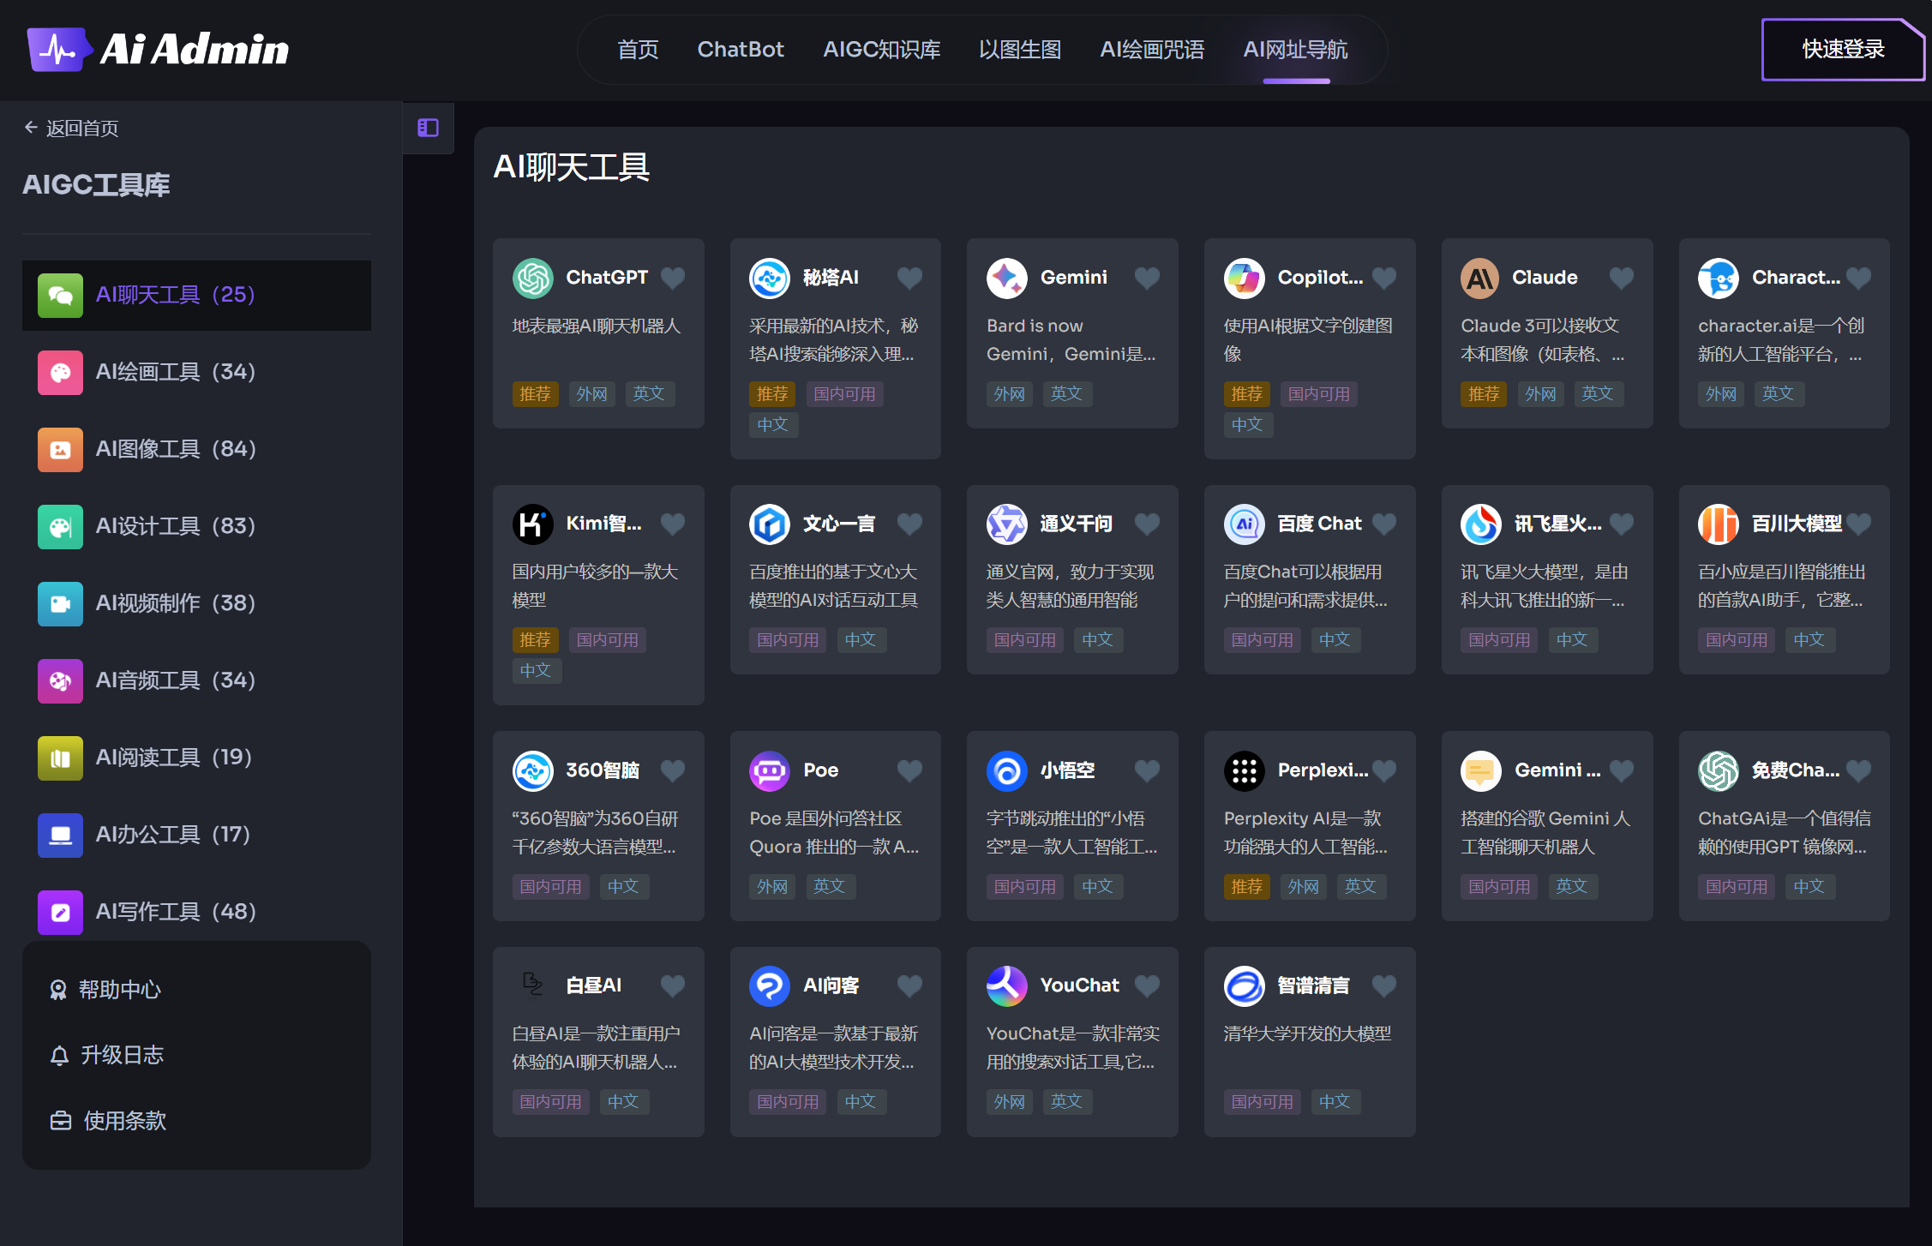Viewport: 1932px width, 1246px height.
Task: Select AI办公工具 (17) category
Action: (196, 835)
